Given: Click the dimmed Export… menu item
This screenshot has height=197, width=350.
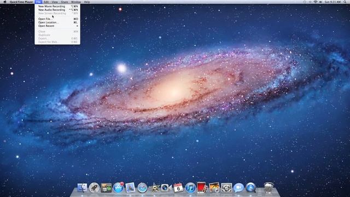Looking at the screenshot, I should tap(57, 38).
